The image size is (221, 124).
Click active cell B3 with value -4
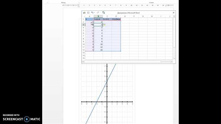[98, 25]
